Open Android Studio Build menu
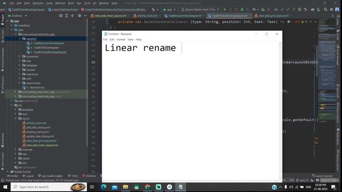 (x=71, y=3)
